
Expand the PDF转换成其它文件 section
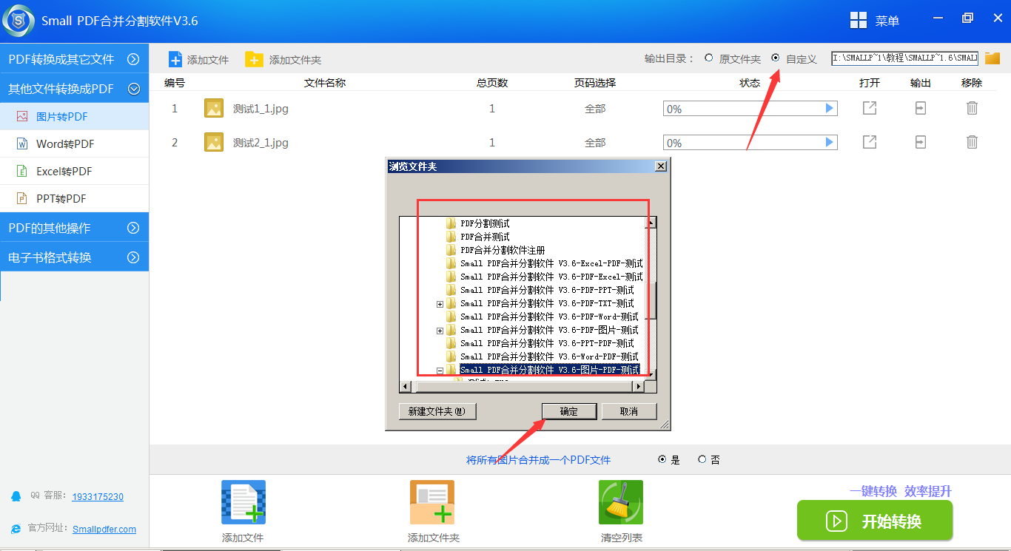coord(74,58)
